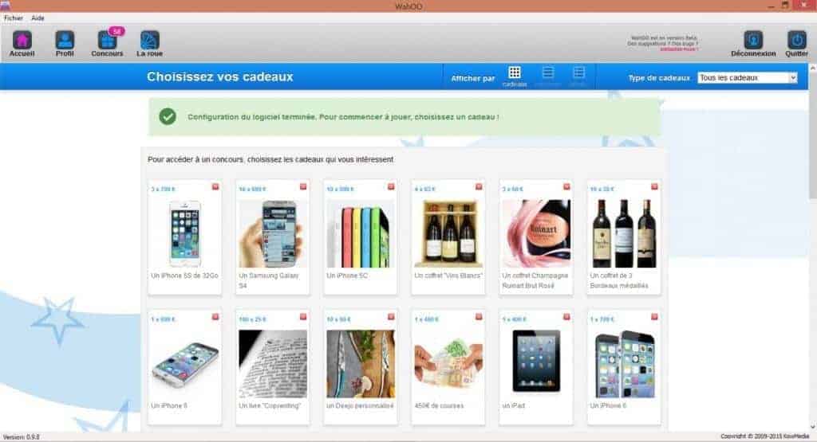
Task: Click red marker on iPhone 5C card
Action: click(391, 186)
